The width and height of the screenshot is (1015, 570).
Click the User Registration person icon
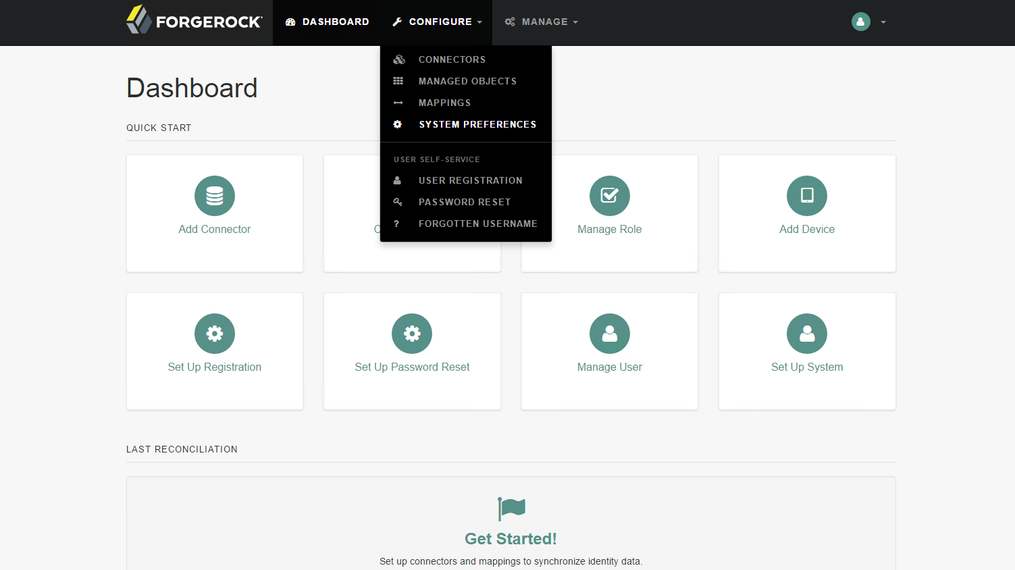pyautogui.click(x=397, y=180)
